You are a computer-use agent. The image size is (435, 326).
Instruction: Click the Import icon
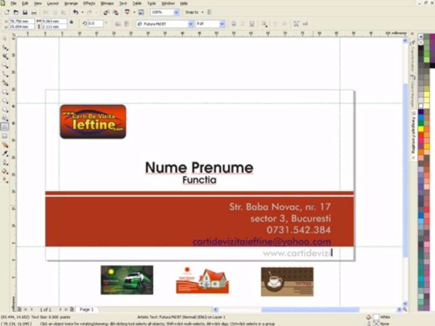pos(106,12)
